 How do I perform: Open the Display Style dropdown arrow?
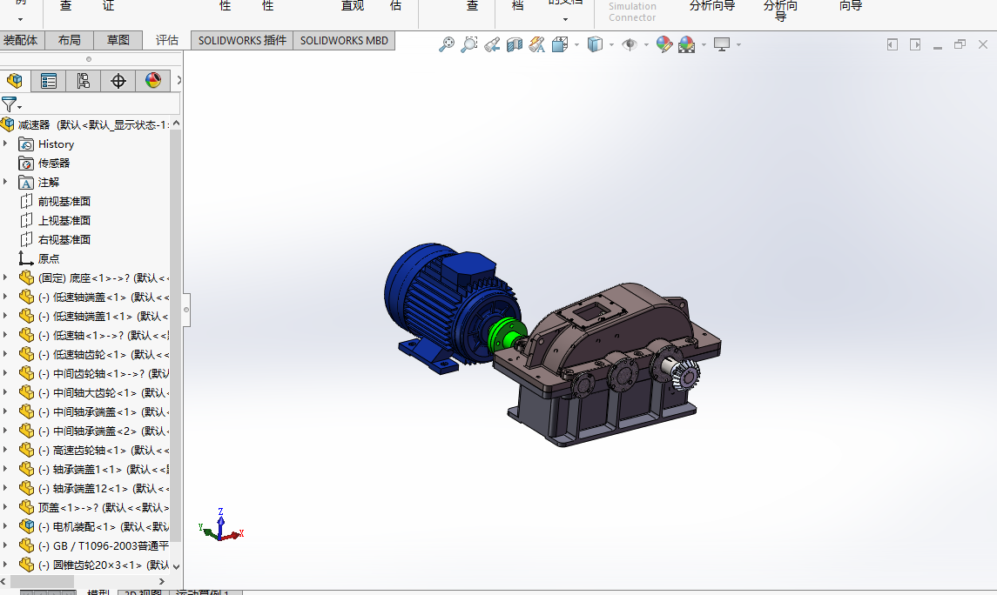611,44
